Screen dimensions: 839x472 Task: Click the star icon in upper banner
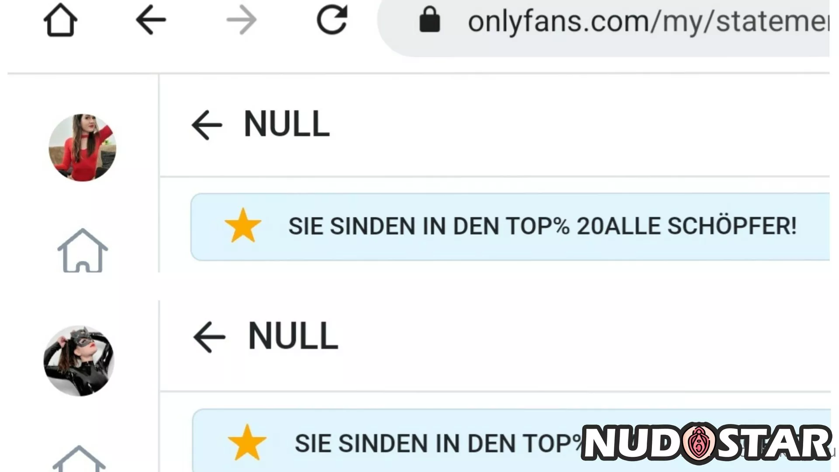(243, 225)
